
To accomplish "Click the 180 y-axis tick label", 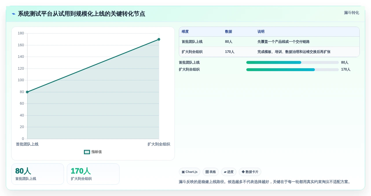I will [21, 33].
